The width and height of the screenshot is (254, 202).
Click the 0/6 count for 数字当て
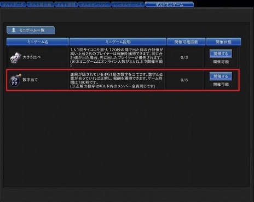pyautogui.click(x=184, y=80)
